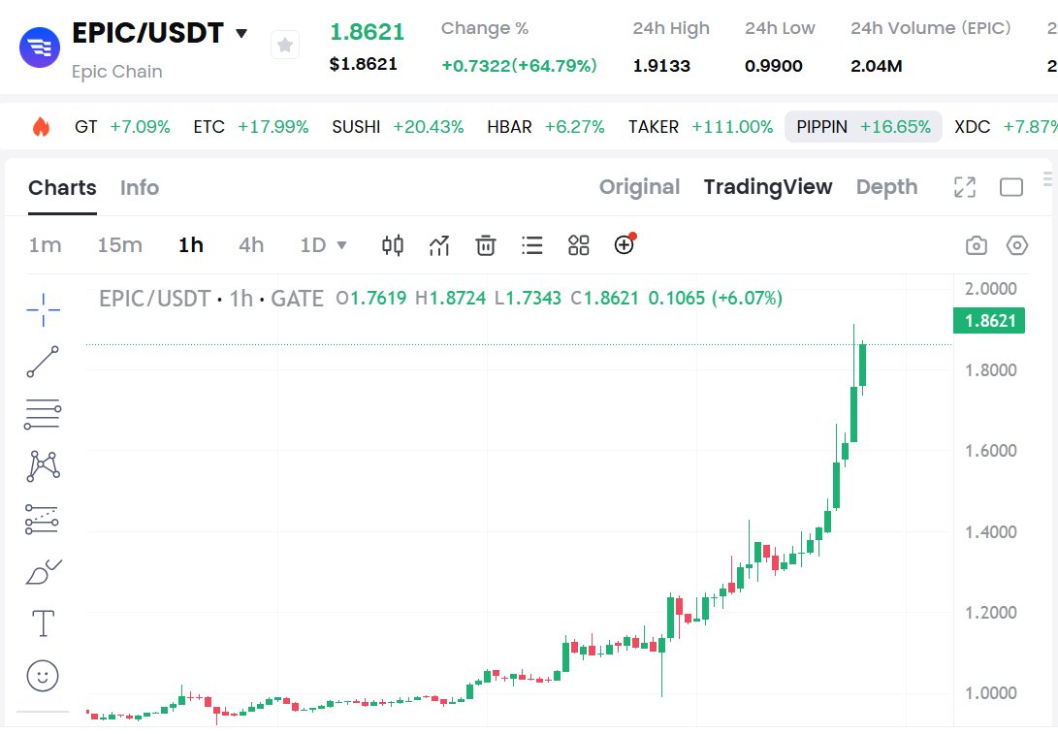Toggle the chart layout rectangle icon
This screenshot has height=734, width=1058.
pyautogui.click(x=1010, y=187)
